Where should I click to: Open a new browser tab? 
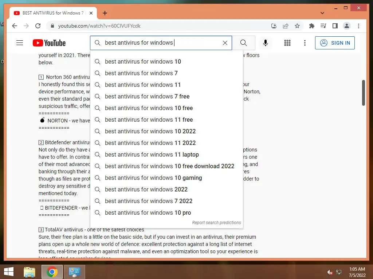[x=105, y=13]
